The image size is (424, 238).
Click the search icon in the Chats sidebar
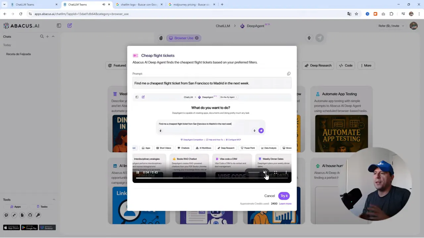point(42,36)
